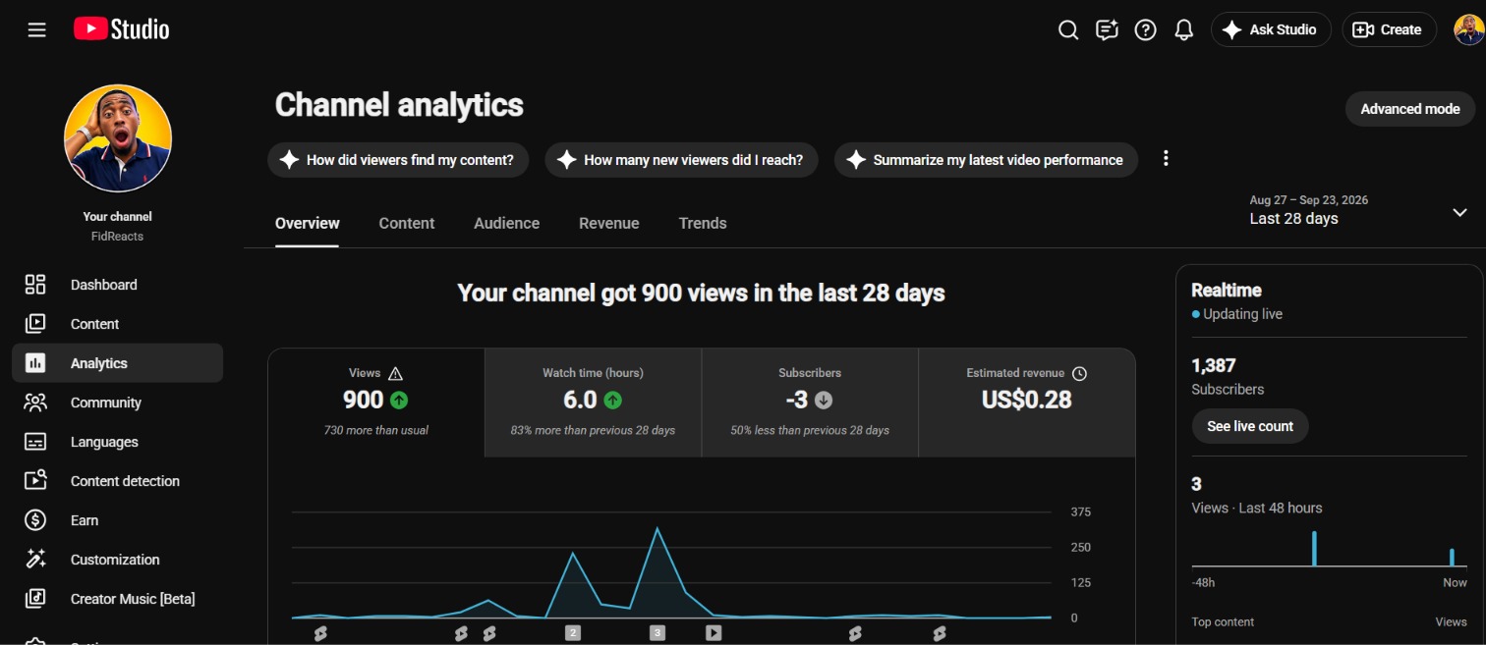Screen dimensions: 1486x645
Task: Click the speech bubble icon beside search
Action: coord(1108,29)
